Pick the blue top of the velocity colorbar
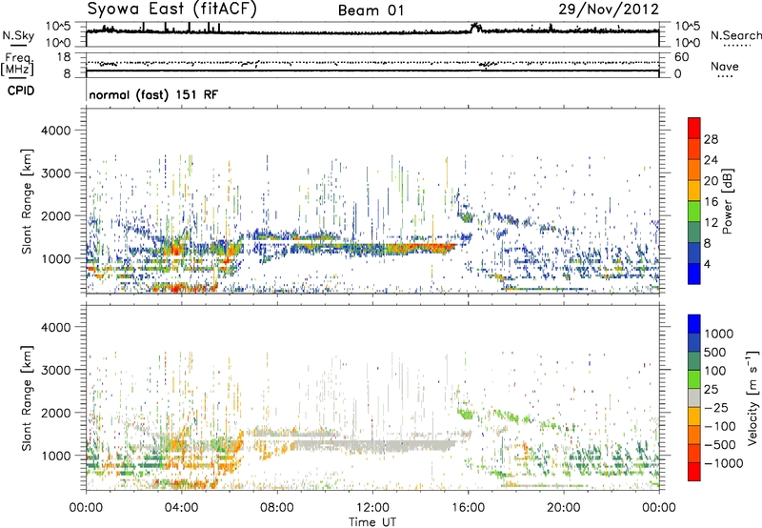 (x=694, y=324)
